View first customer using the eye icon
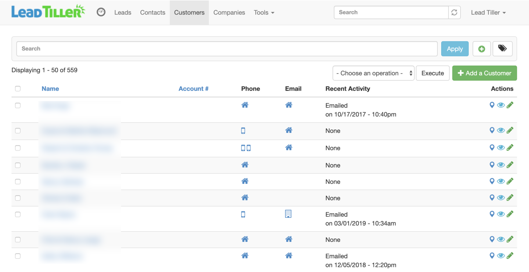529x272 pixels. click(x=501, y=105)
